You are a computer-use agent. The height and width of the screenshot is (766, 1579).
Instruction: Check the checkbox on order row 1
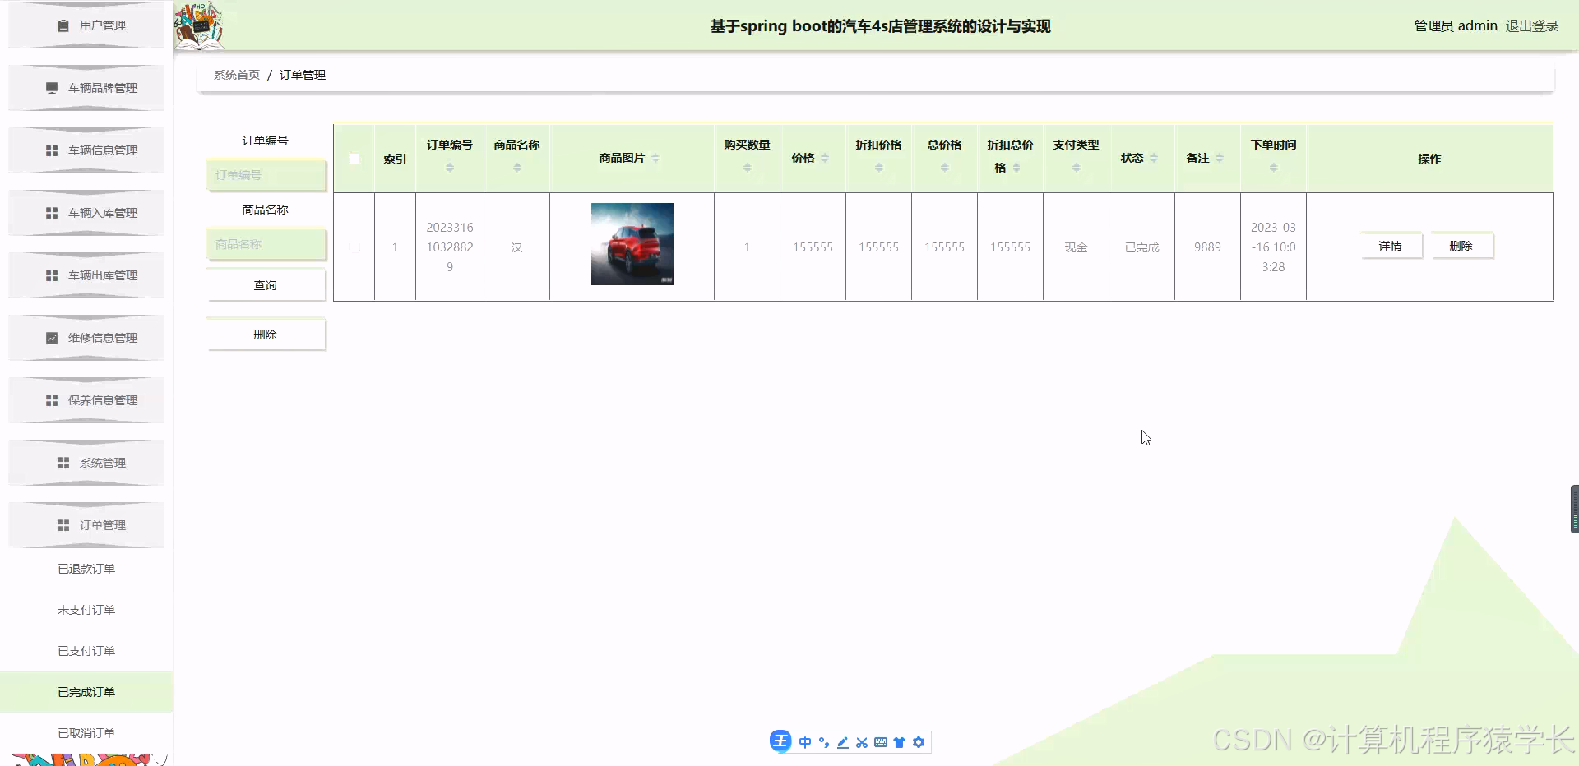click(x=354, y=247)
